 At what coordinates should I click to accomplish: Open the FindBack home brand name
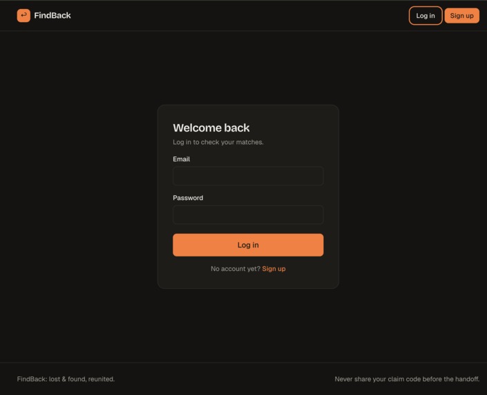tap(52, 15)
